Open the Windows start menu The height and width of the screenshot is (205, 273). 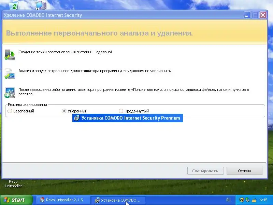click(16, 200)
